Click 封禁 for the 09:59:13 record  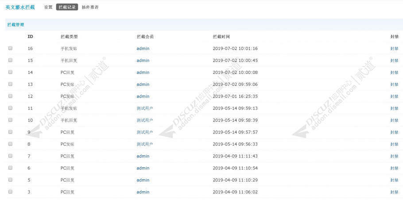pyautogui.click(x=394, y=108)
